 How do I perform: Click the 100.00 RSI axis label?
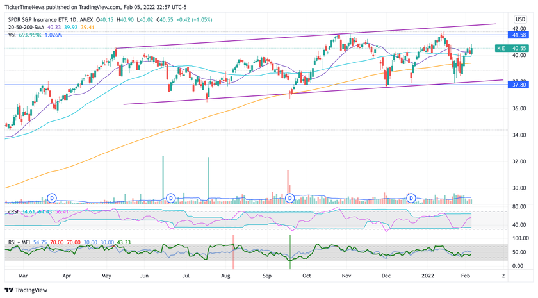(521, 238)
